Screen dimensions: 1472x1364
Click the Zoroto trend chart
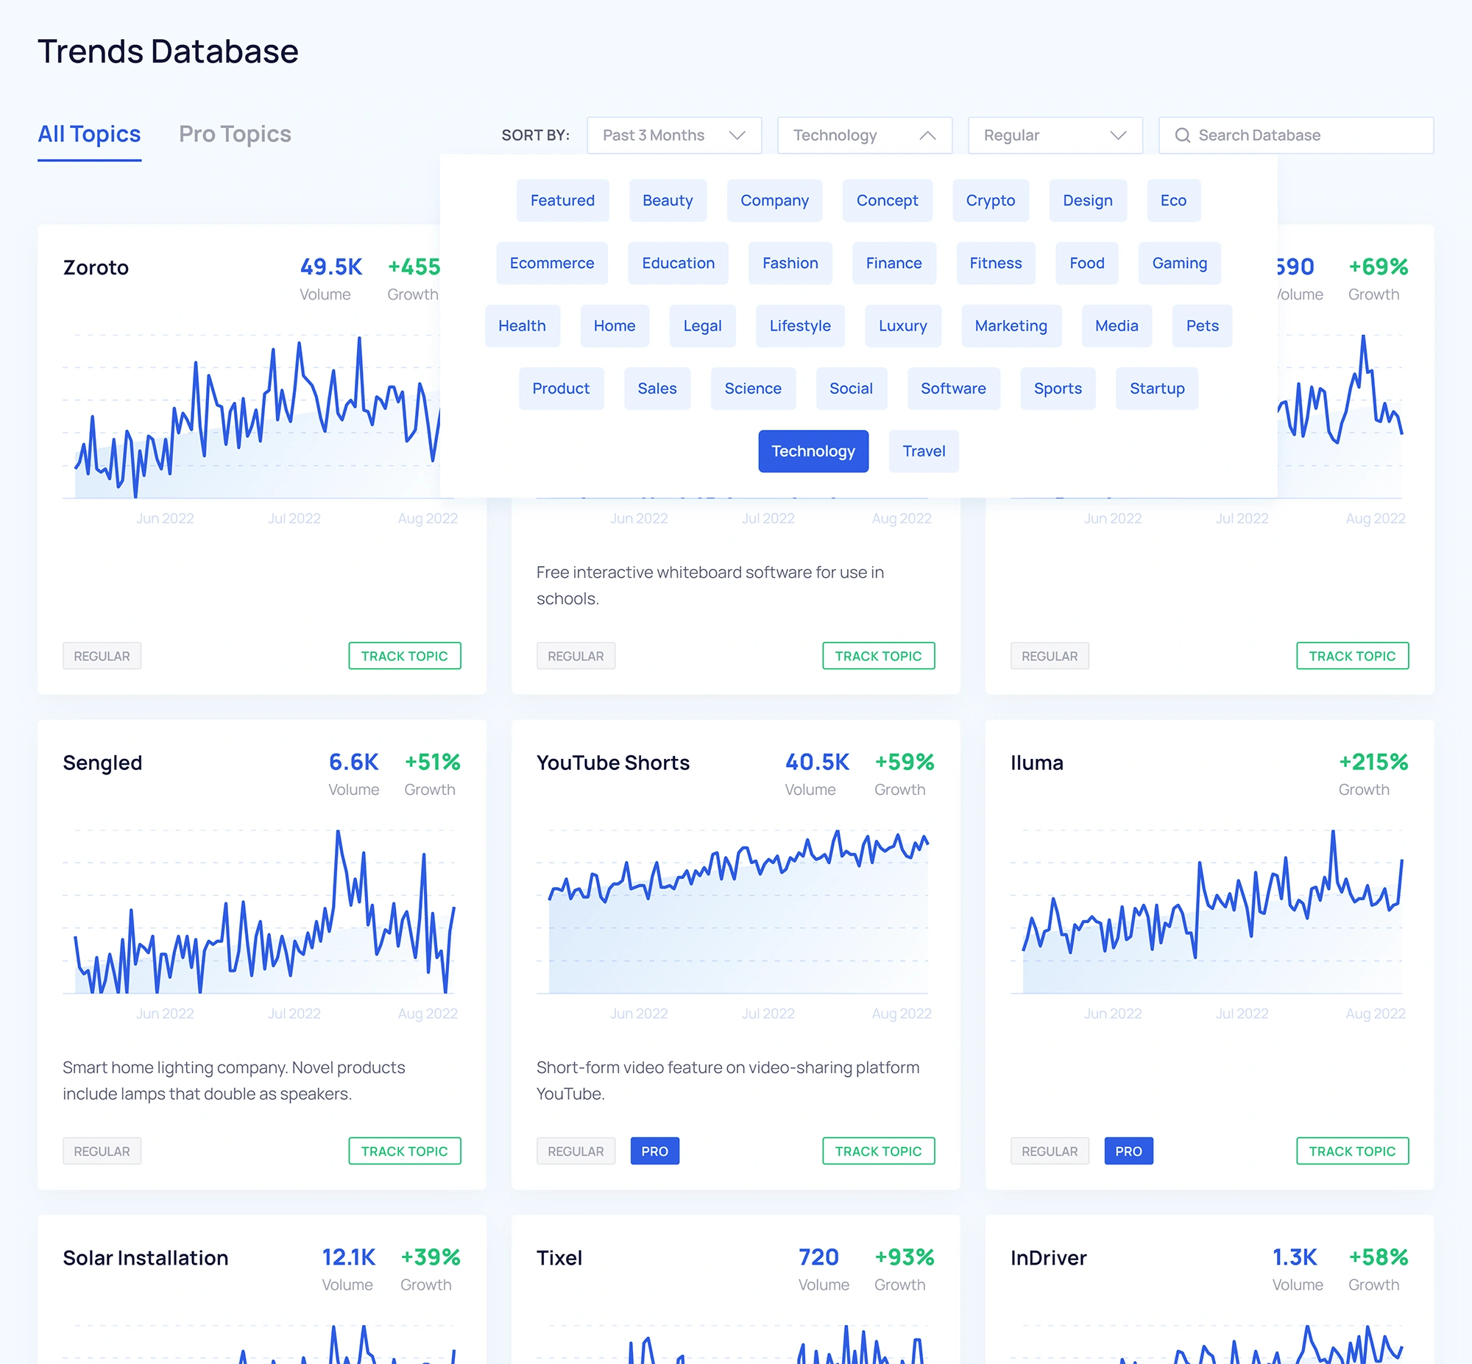251,417
